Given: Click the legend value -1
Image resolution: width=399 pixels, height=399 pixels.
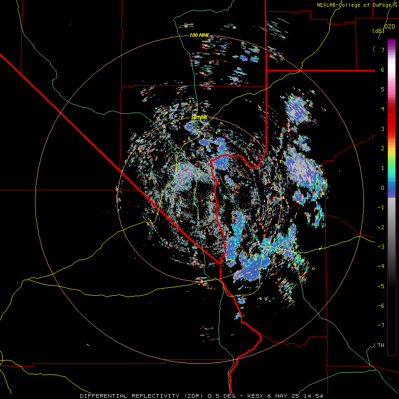Looking at the screenshot, I should click(381, 207).
